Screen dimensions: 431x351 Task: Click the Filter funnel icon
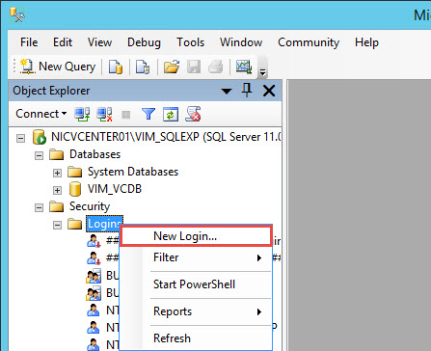pos(148,114)
